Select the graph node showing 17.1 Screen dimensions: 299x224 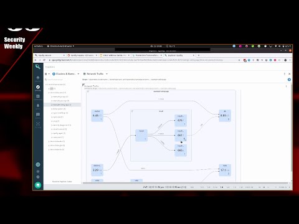(x=225, y=170)
